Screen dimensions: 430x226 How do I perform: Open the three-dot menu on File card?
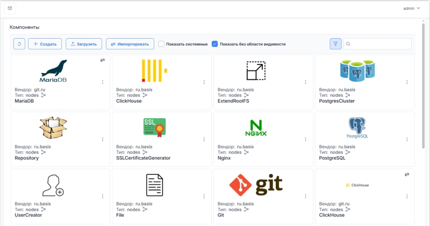click(x=204, y=196)
